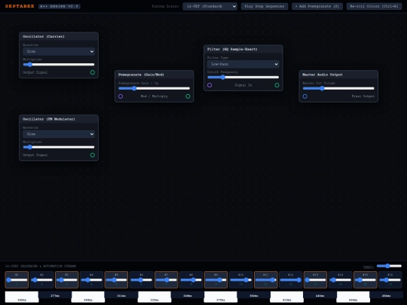The image size is (407, 305).
Task: Adjust the step #7 sequencer slider
Action: point(166,280)
